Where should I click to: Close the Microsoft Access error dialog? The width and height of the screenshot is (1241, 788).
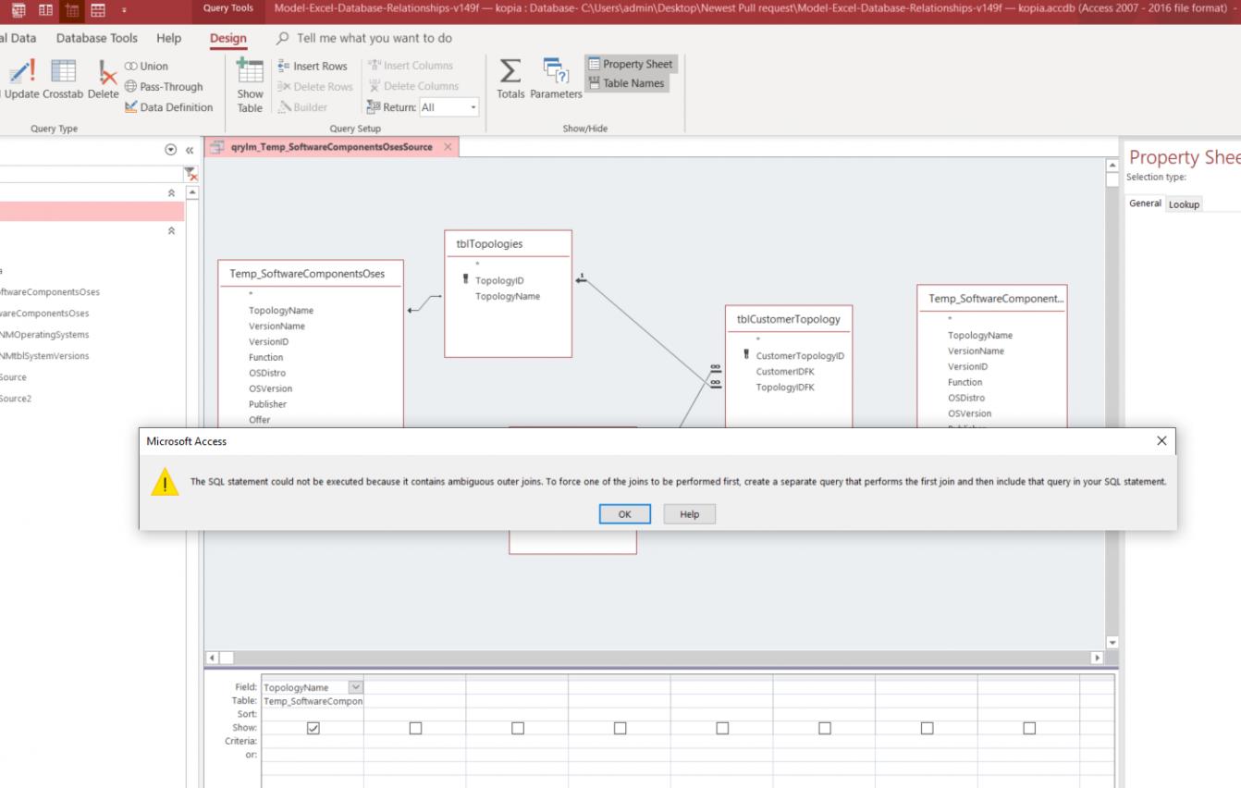point(1162,442)
